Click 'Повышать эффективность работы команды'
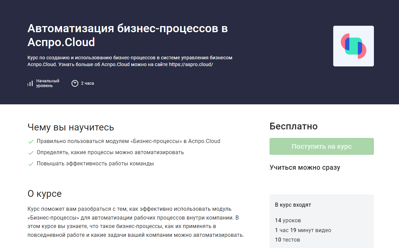399x248 pixels. point(95,164)
